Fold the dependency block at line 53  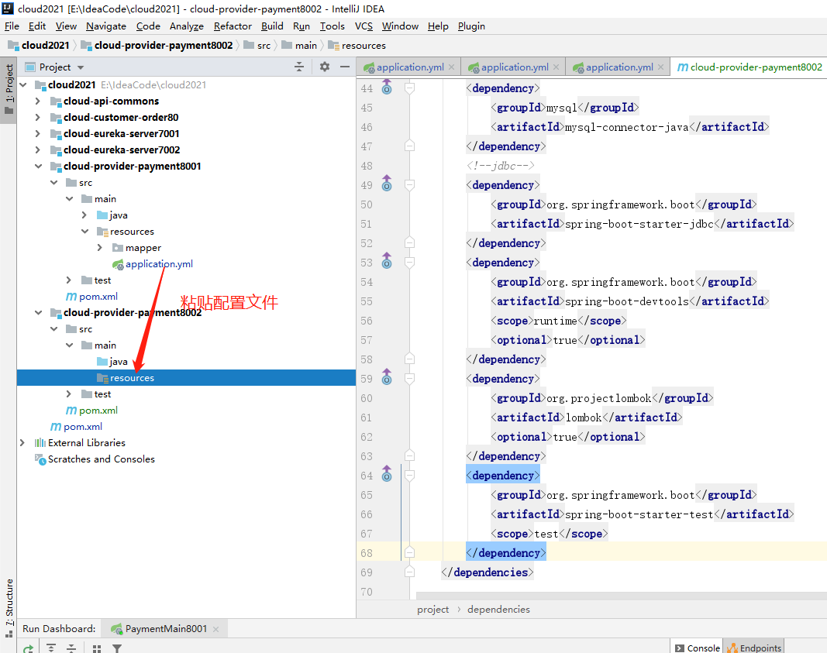pos(409,263)
